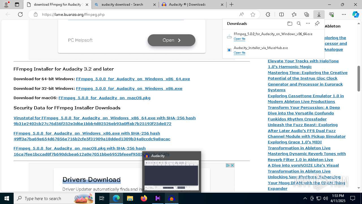
Task: Click the Microsoft Edge taskbar icon
Action: click(x=116, y=198)
